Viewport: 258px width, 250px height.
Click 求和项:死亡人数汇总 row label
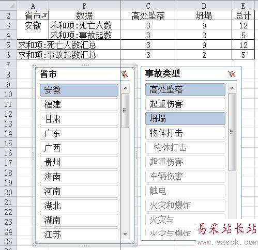(68, 45)
